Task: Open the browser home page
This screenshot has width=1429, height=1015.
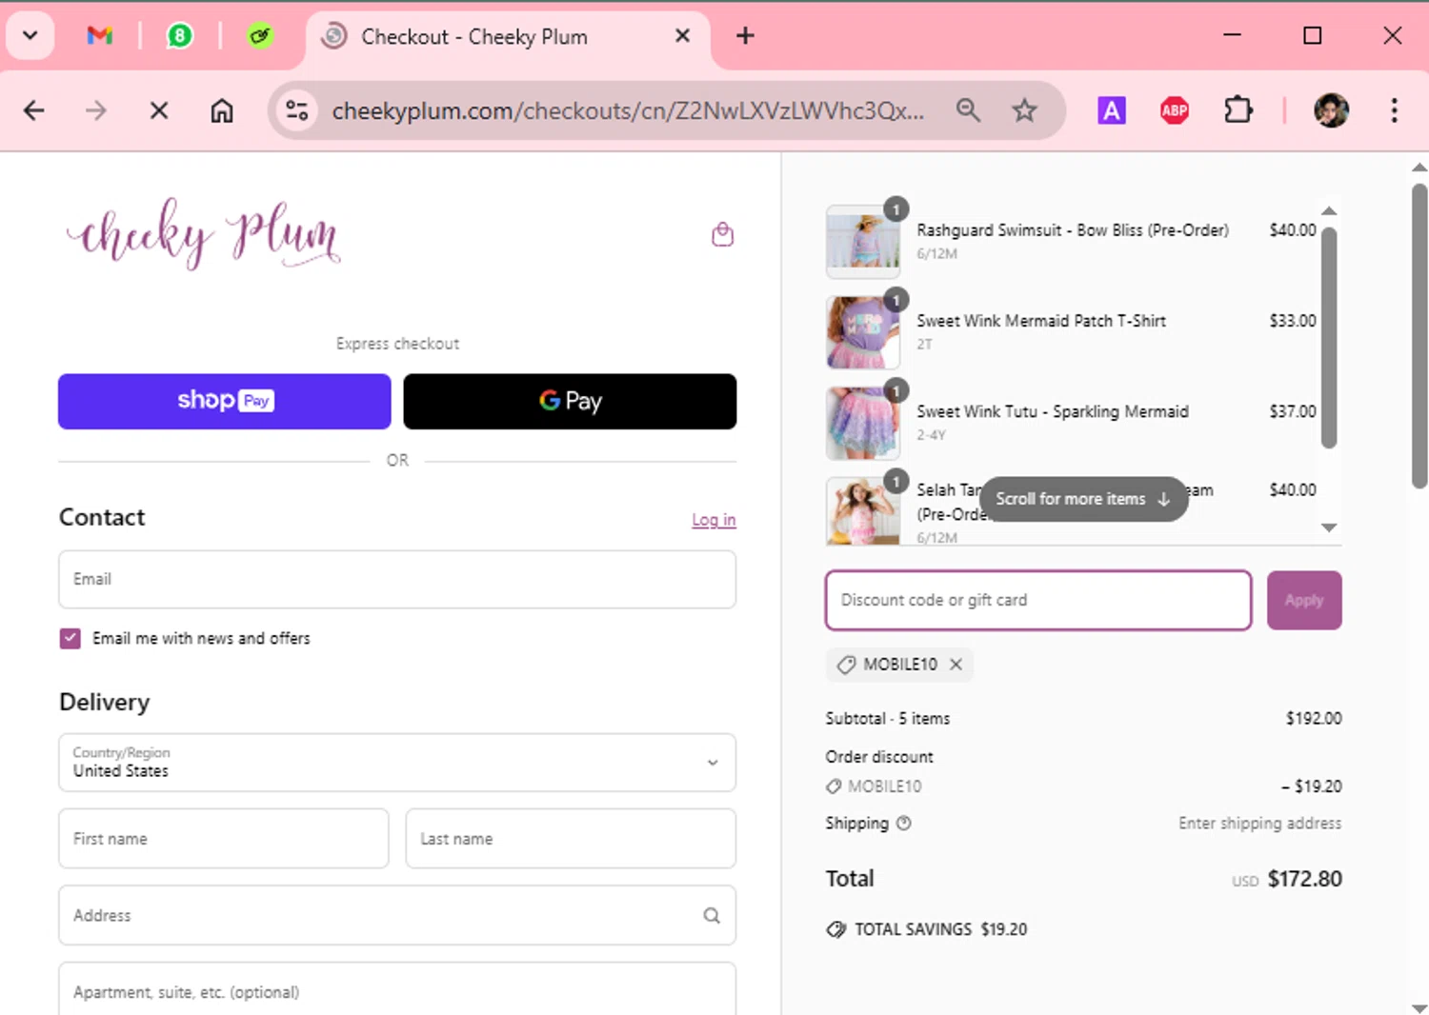Action: (x=222, y=110)
